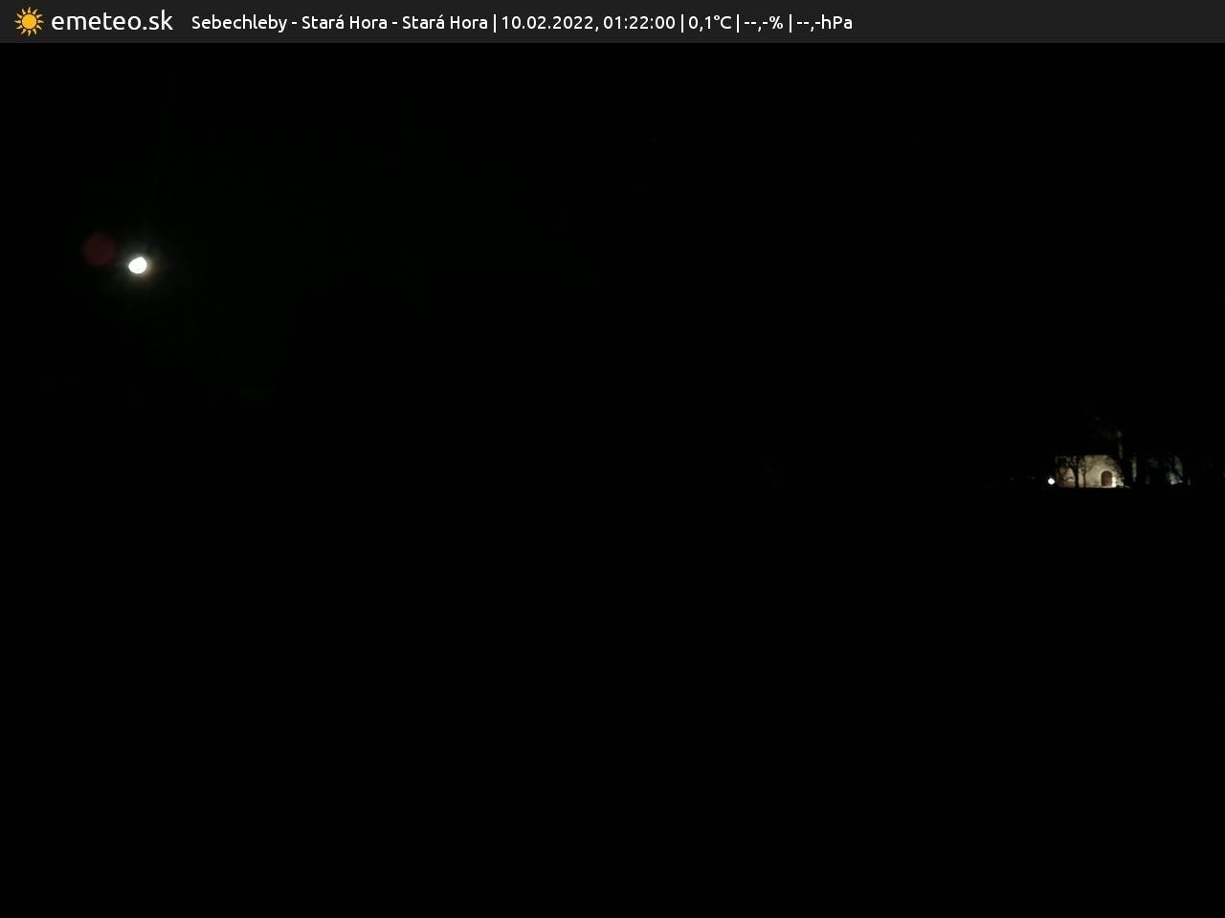Image resolution: width=1225 pixels, height=918 pixels.
Task: Click the pressure --,-hPa reading
Action: coord(824,22)
